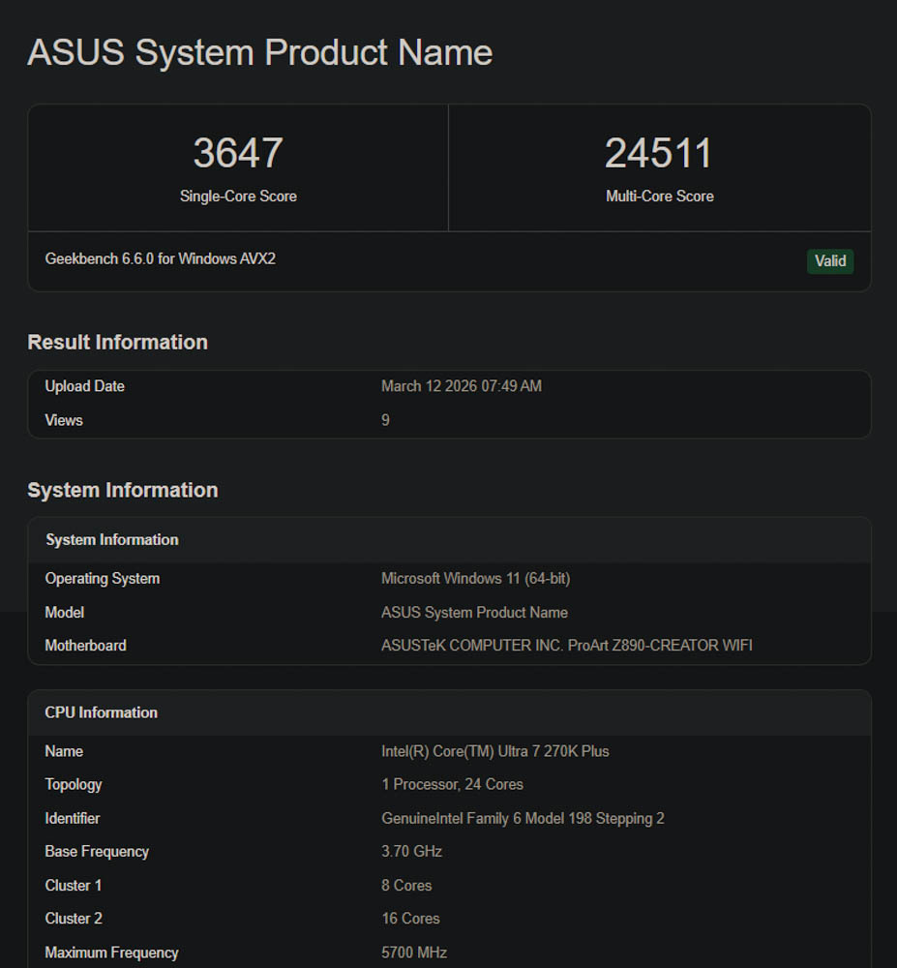
Task: Click the Geekbench 6.6.0 for Windows AVX2 text
Action: 161,258
